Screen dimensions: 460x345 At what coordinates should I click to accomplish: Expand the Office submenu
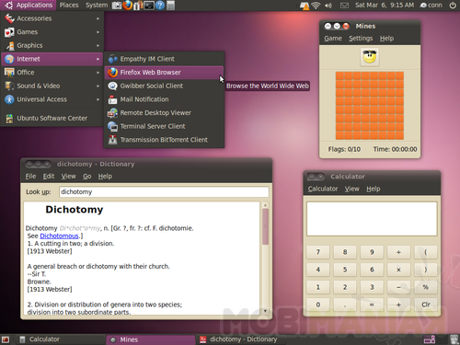tap(52, 73)
